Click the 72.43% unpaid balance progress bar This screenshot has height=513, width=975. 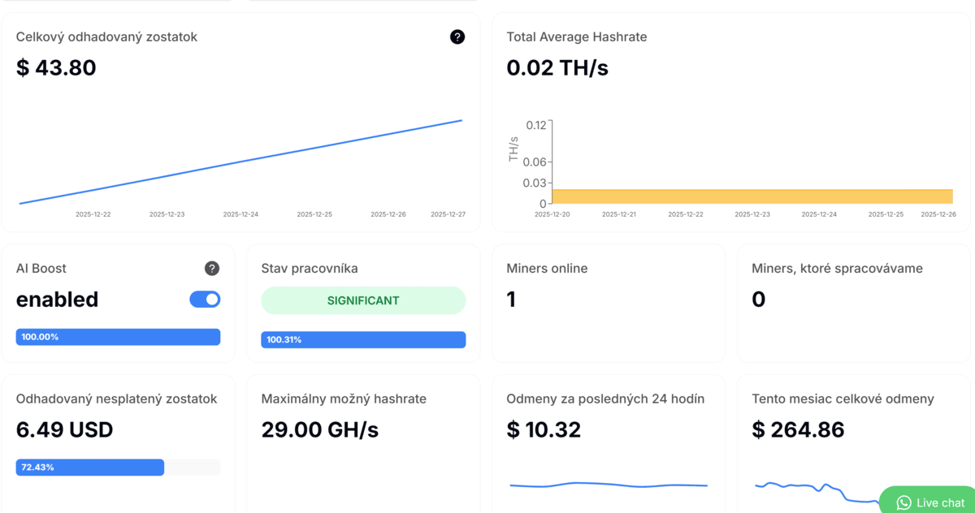(90, 468)
